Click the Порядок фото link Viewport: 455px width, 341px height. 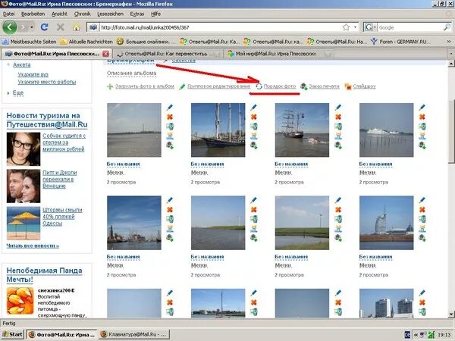pos(279,86)
